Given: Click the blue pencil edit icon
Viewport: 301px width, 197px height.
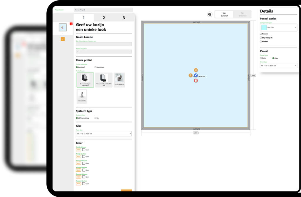Looking at the screenshot, I should coord(196,75).
